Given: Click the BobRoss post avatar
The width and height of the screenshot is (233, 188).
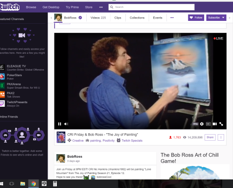Looking at the screenshot, I should 61,158.
